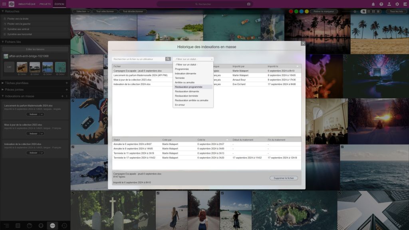Expand the Pièces jointes section
The width and height of the screenshot is (409, 230).
coord(3,89)
